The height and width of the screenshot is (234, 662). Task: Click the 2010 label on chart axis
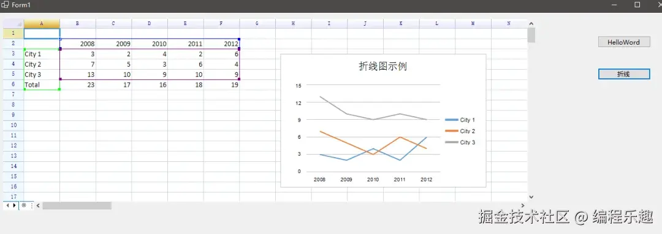point(373,180)
